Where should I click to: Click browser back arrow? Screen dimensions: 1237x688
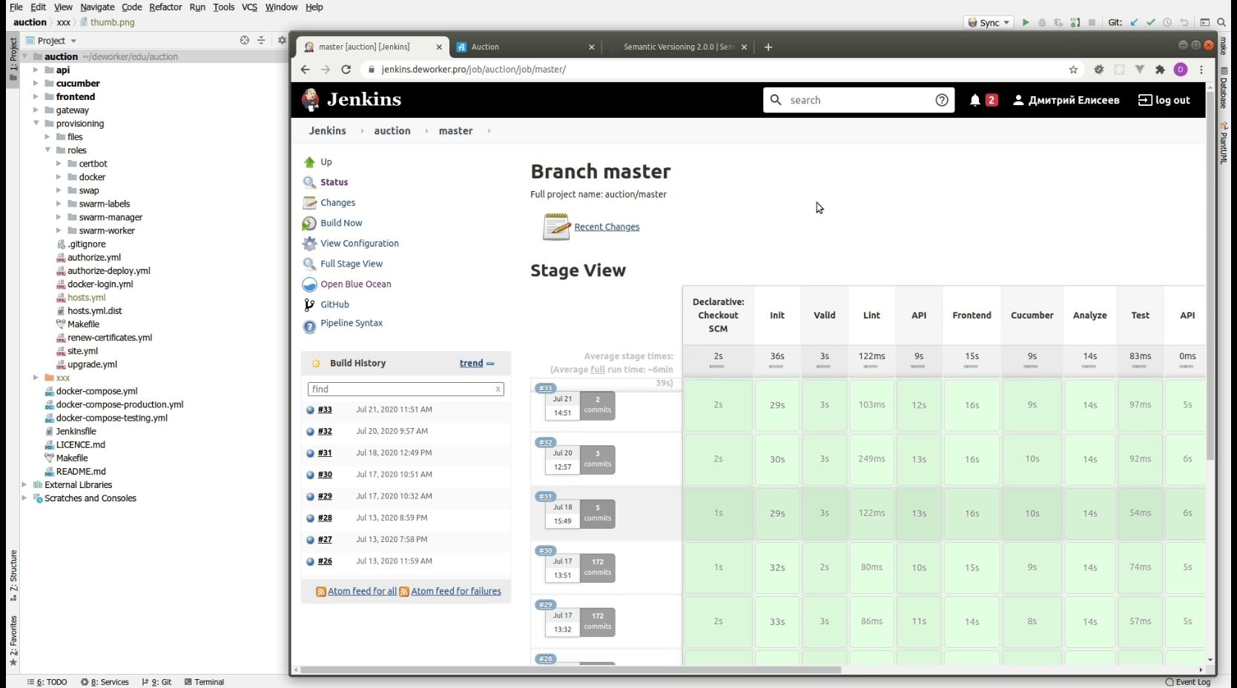[305, 69]
